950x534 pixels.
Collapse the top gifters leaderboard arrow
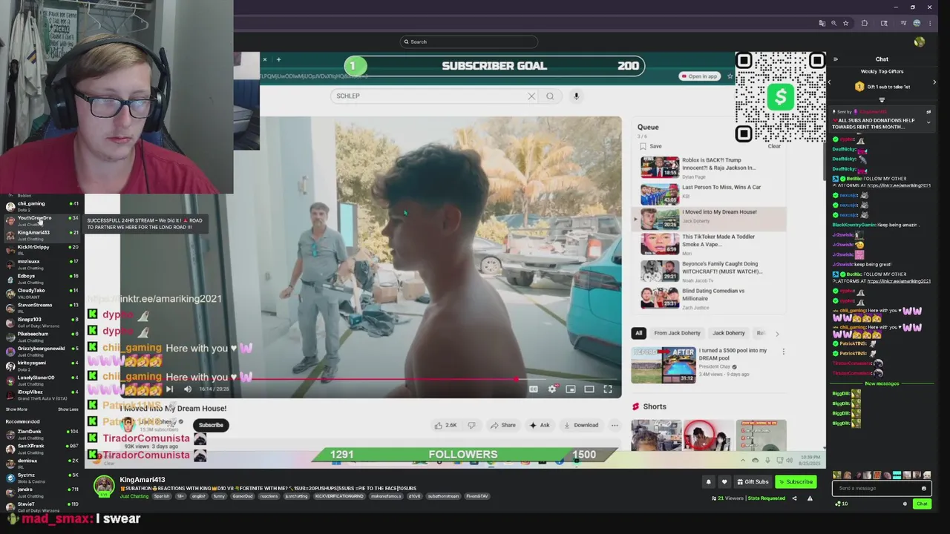[x=882, y=99]
